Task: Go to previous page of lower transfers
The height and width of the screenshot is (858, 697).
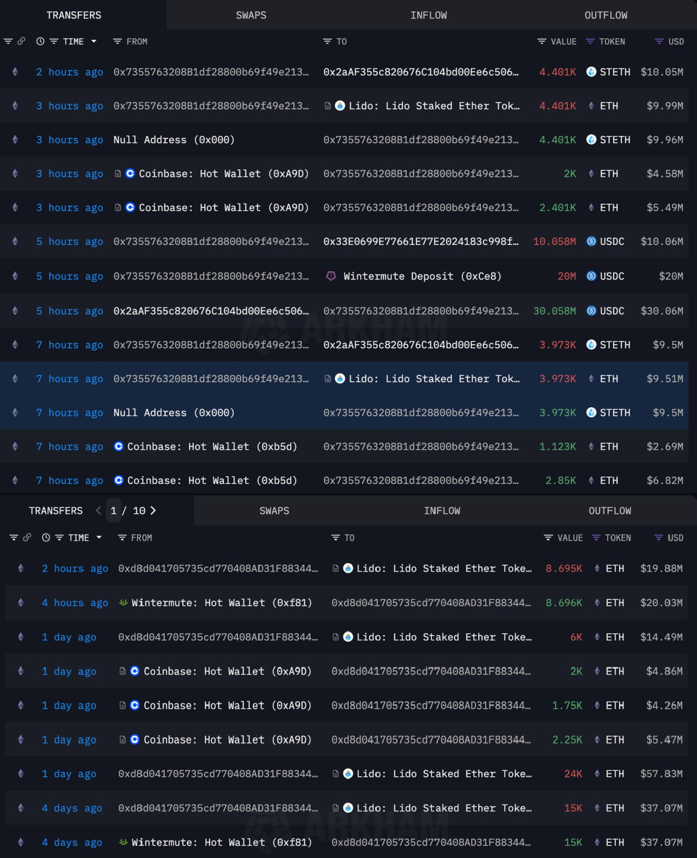Action: tap(99, 511)
